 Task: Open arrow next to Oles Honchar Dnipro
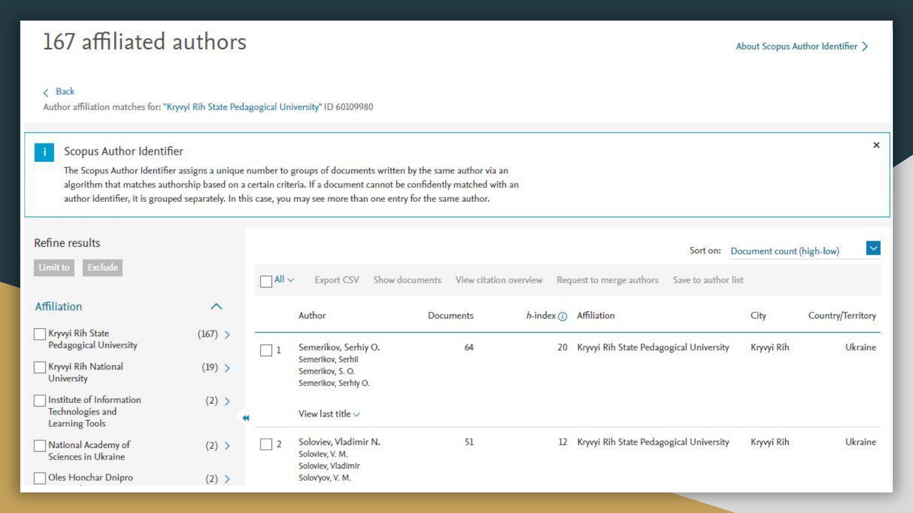click(x=227, y=479)
